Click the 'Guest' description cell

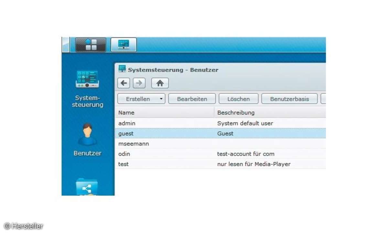(225, 133)
